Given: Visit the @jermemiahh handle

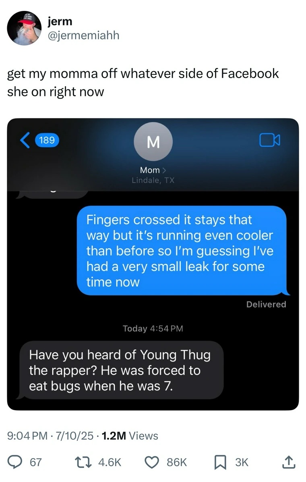Looking at the screenshot, I should point(83,35).
